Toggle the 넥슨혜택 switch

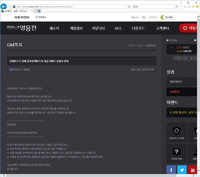[168, 17]
